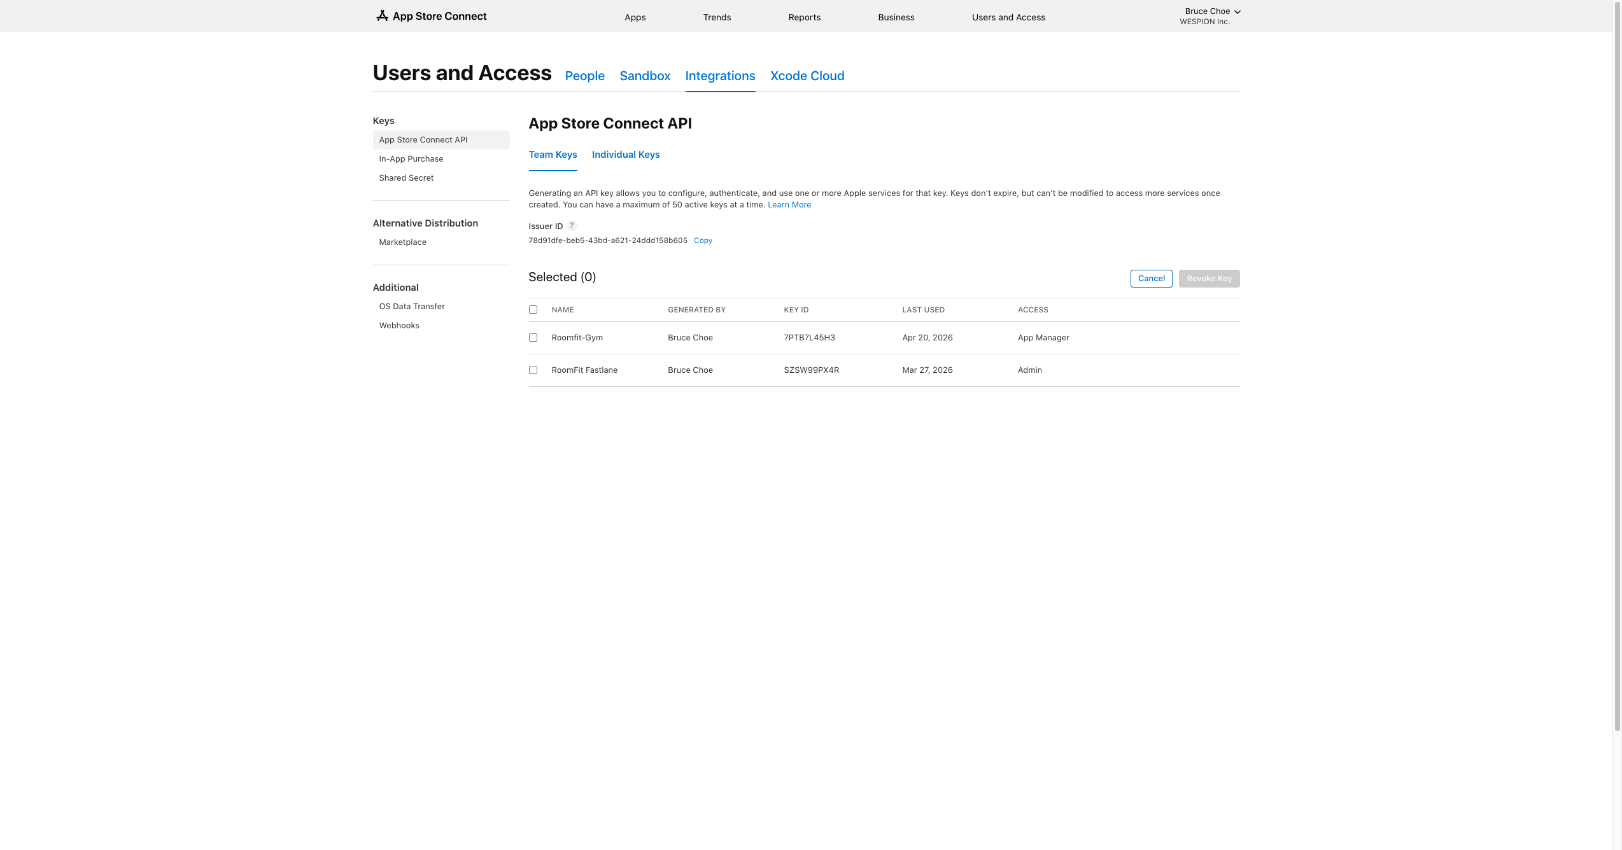Copy the Issuer ID

[x=702, y=240]
